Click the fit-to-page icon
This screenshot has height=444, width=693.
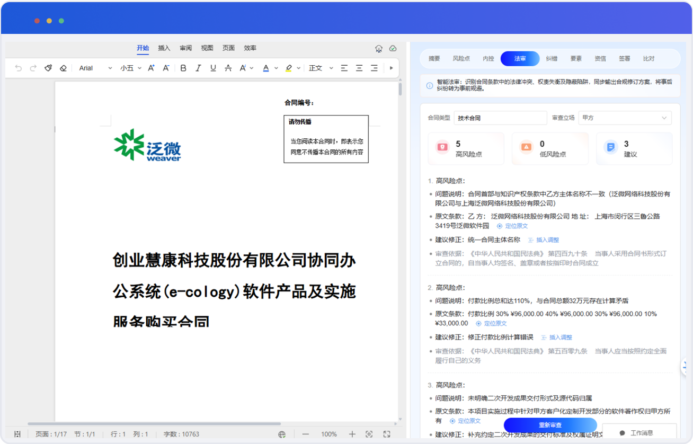369,434
